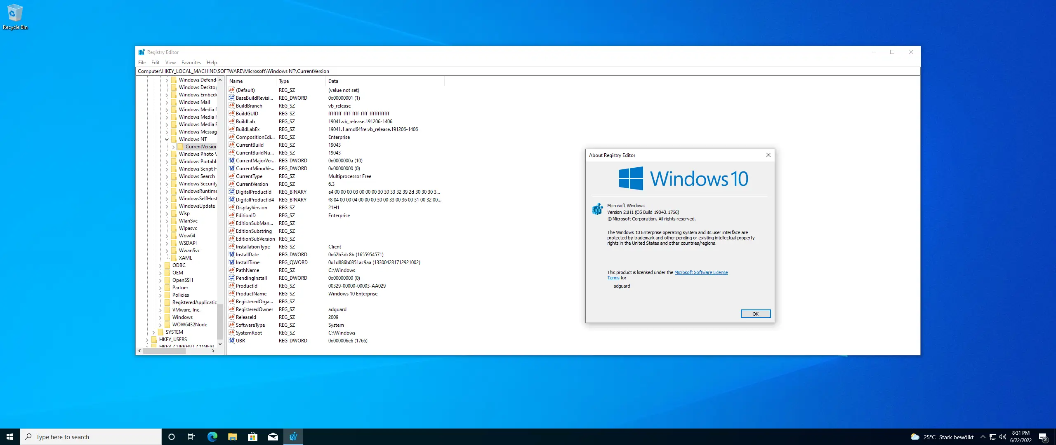Open the Favorites menu

click(191, 63)
